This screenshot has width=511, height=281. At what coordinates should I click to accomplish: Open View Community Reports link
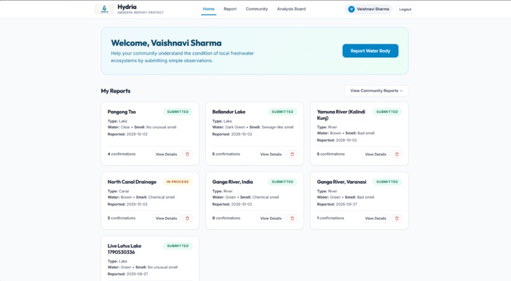[377, 91]
